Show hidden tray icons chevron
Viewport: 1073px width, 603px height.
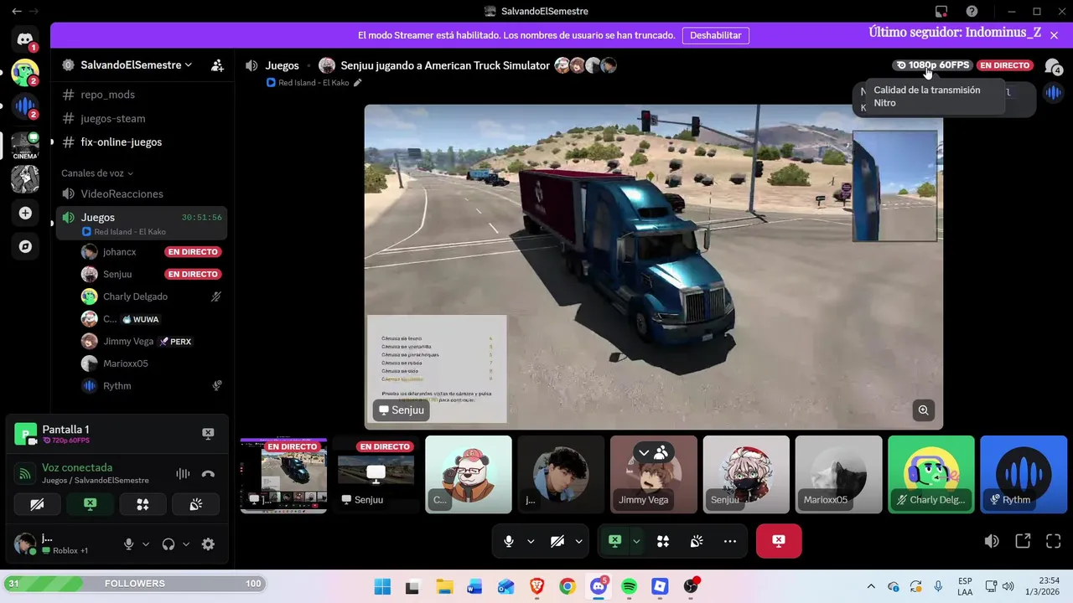871,586
